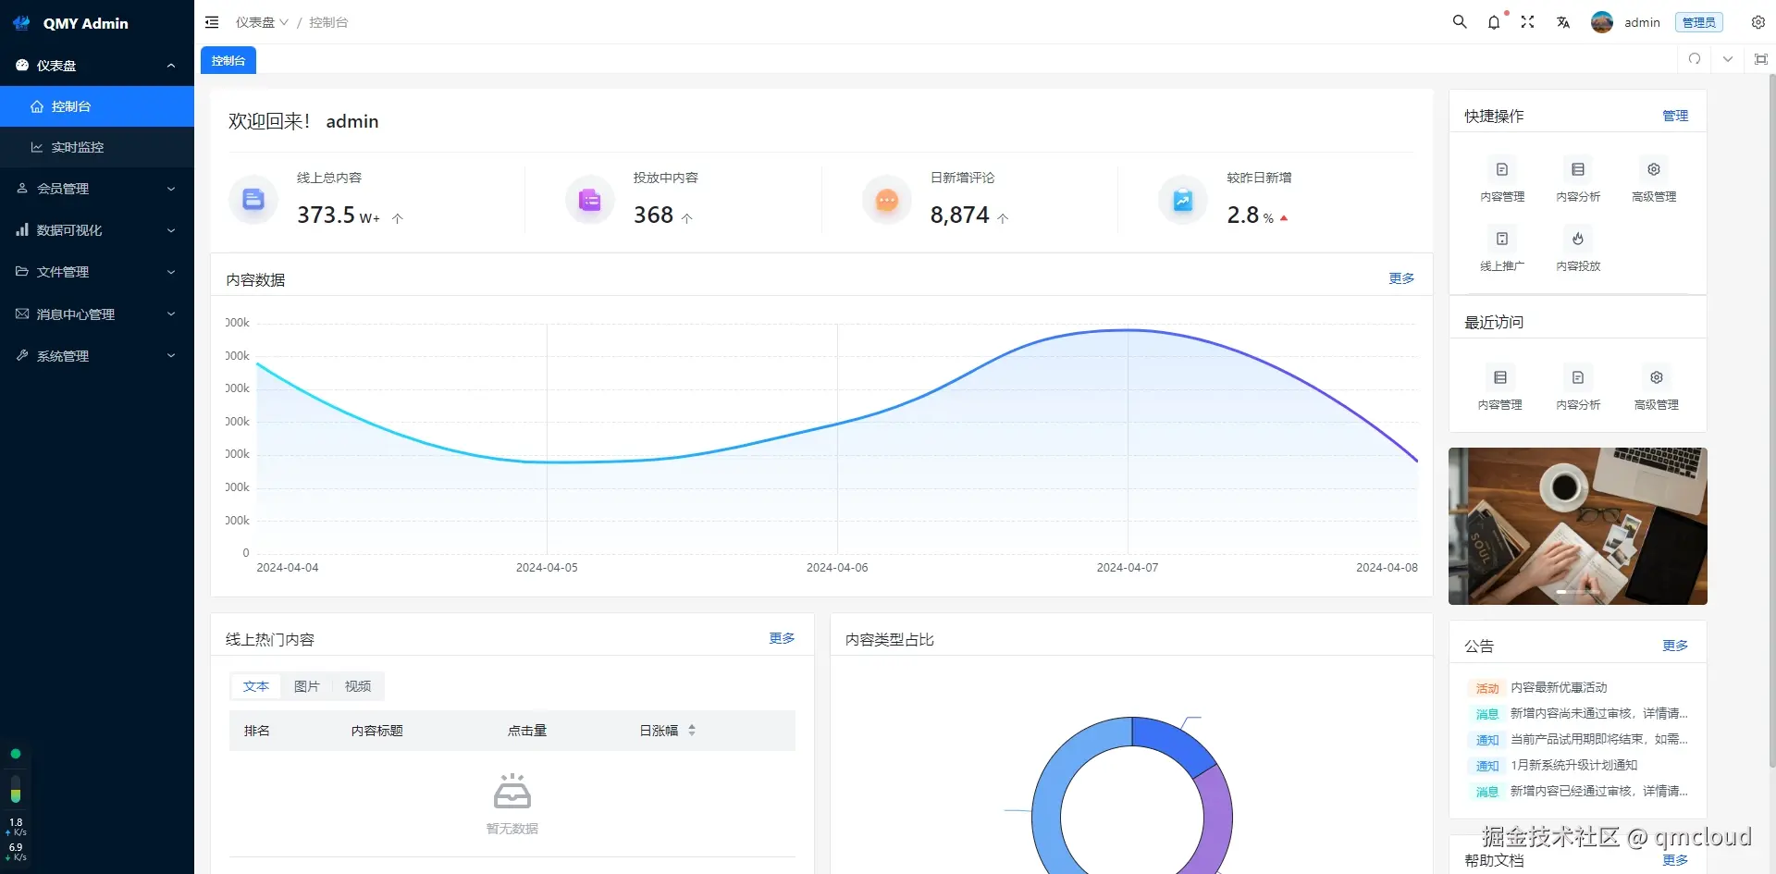Open 更多 link beside 内容数据
Image resolution: width=1776 pixels, height=874 pixels.
click(1400, 277)
